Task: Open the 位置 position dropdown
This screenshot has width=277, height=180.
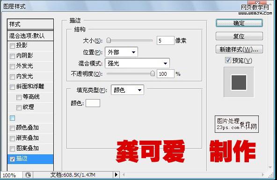Action: click(x=121, y=52)
